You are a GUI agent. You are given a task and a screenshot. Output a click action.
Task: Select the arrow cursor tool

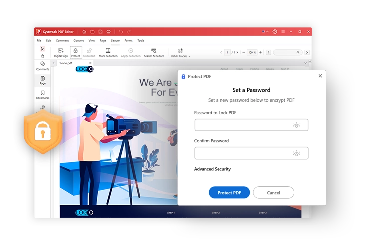pyautogui.click(x=42, y=49)
